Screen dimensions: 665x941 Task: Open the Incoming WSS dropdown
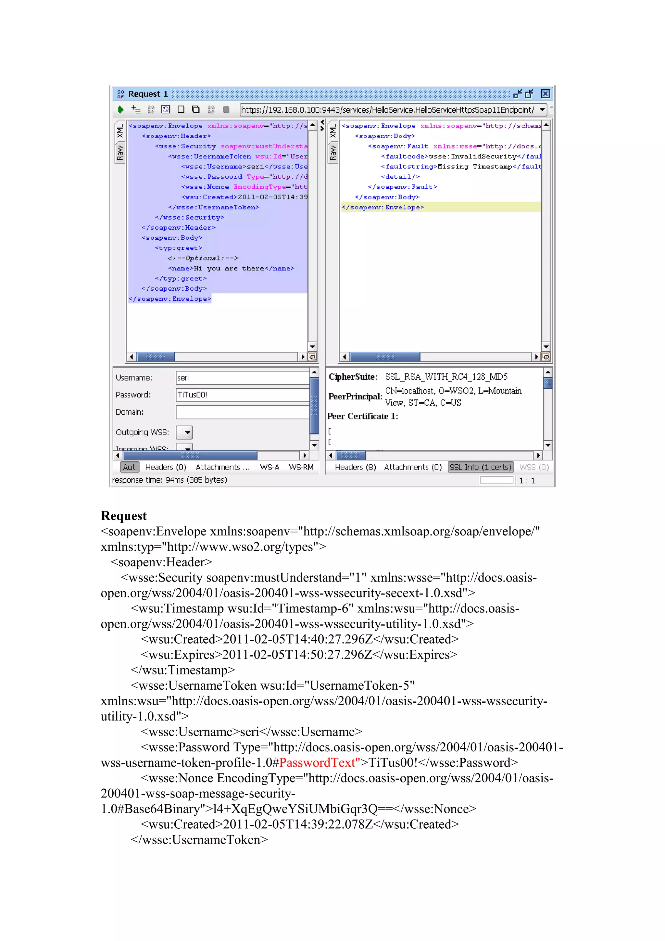point(184,447)
